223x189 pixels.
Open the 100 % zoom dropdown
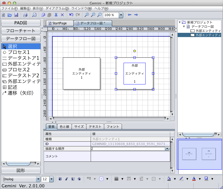pyautogui.click(x=121, y=15)
